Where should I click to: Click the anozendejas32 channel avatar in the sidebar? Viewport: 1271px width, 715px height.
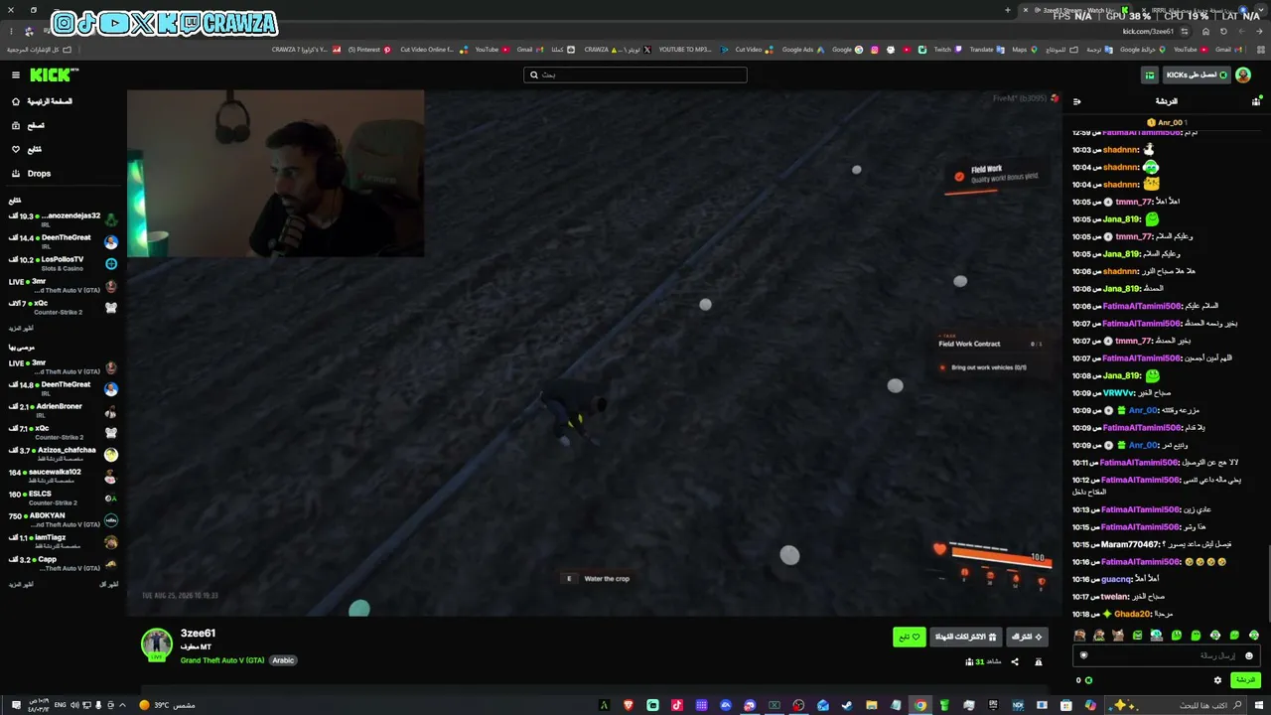(x=111, y=219)
